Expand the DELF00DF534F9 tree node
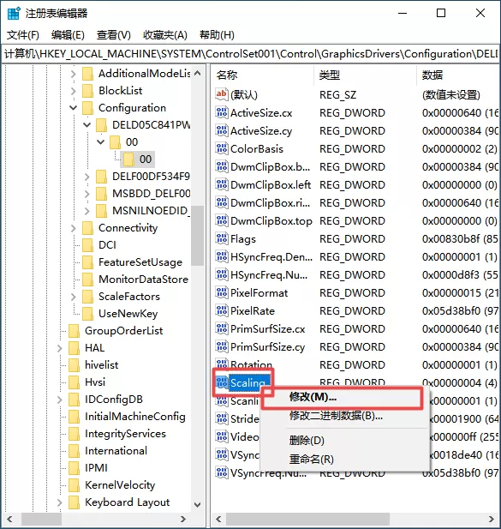Screen dimensions: 501x529 click(x=86, y=177)
